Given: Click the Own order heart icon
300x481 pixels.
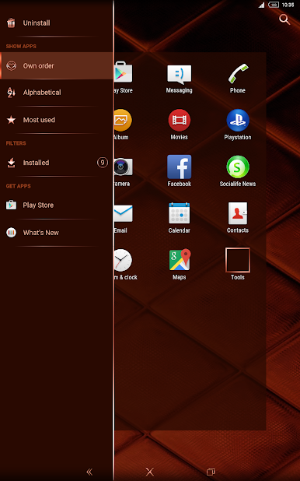Looking at the screenshot, I should click(x=12, y=65).
